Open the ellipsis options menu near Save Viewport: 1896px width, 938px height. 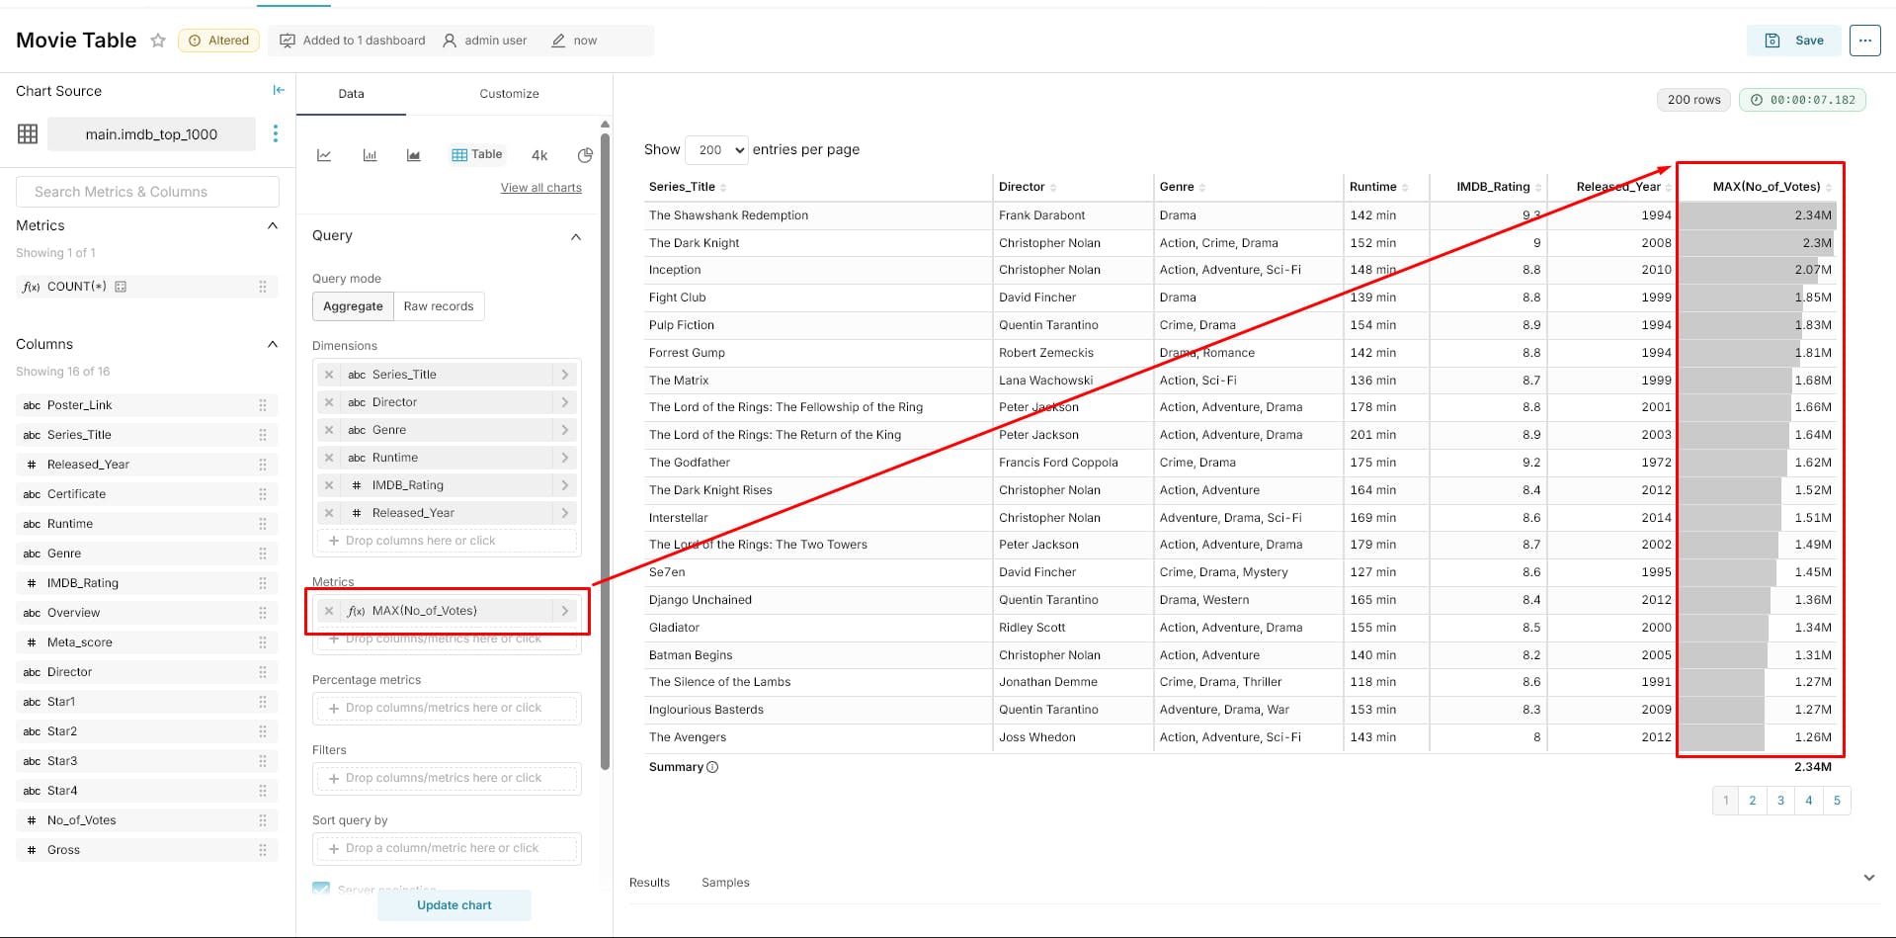(1865, 41)
